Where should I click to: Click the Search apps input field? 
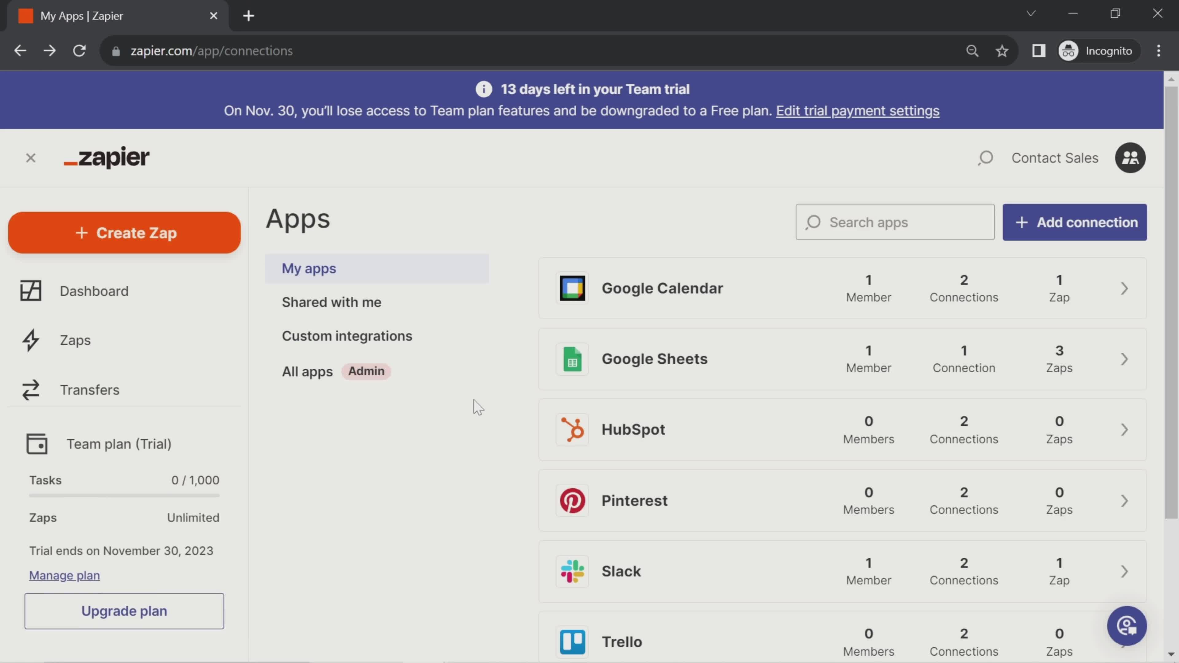(x=895, y=223)
